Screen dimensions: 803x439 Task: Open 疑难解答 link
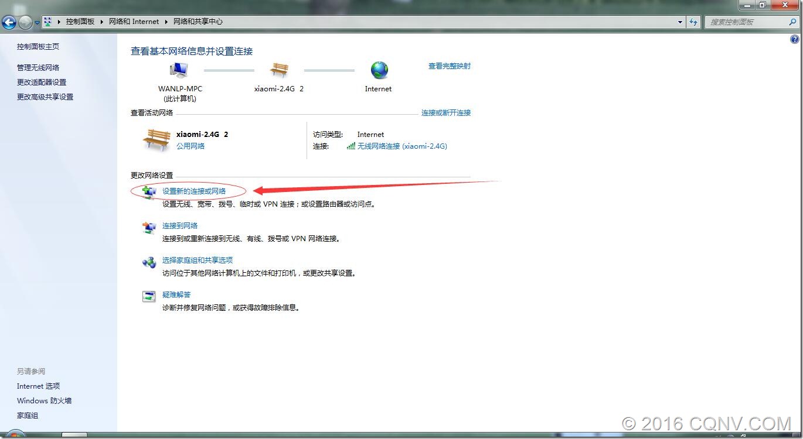tap(176, 294)
